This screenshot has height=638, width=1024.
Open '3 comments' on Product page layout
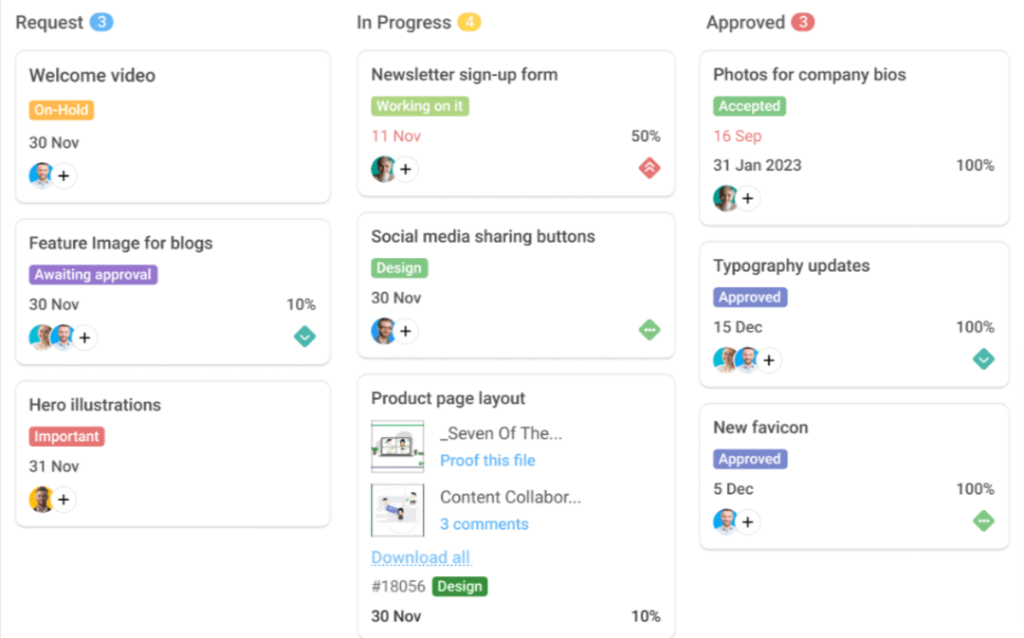point(484,523)
